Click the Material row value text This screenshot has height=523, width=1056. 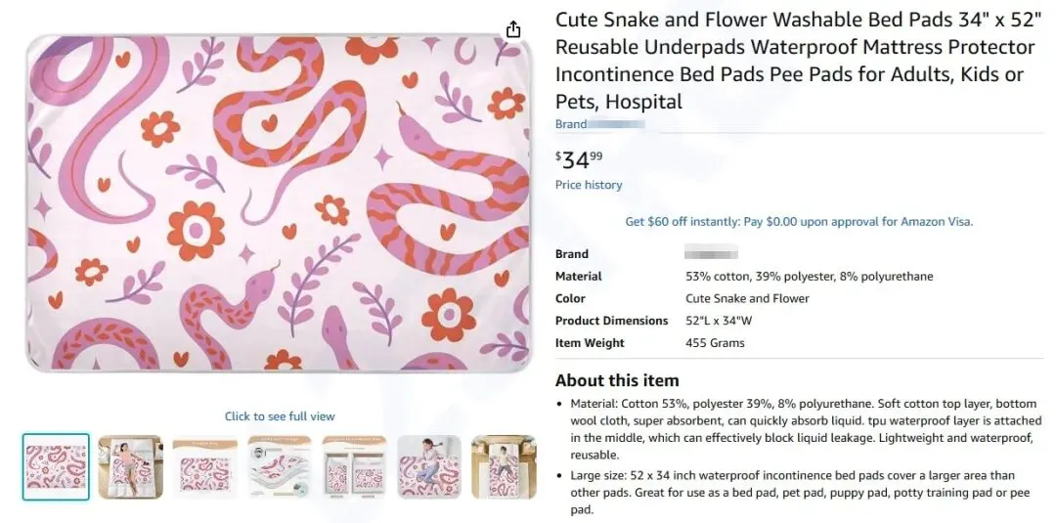coord(809,277)
